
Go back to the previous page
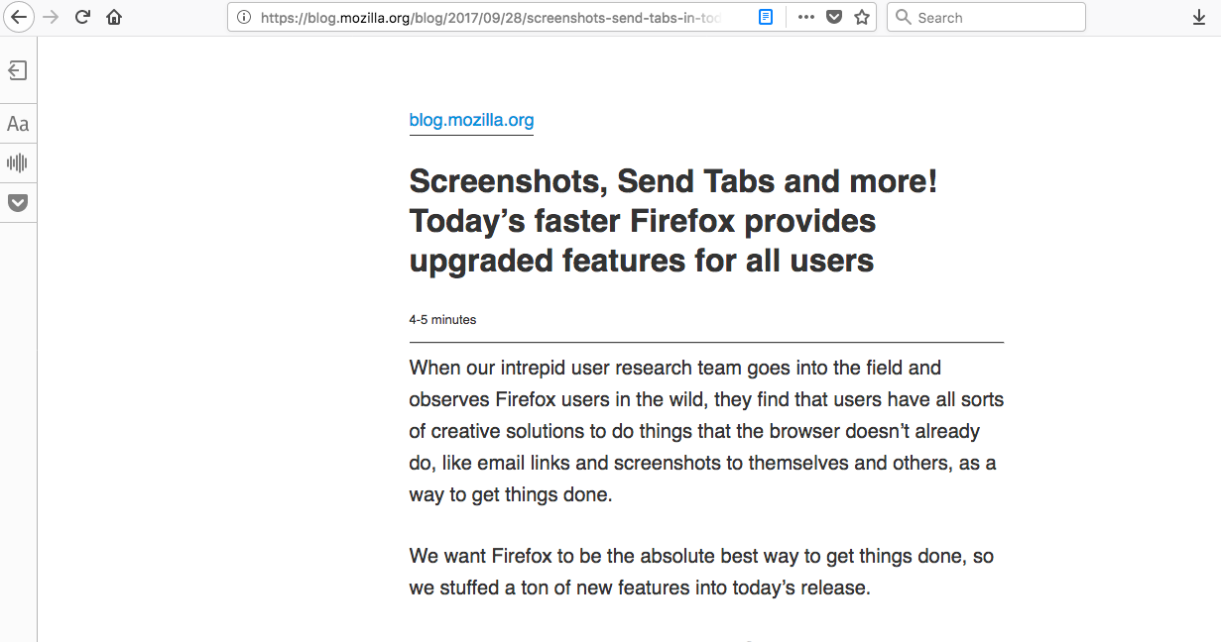pyautogui.click(x=19, y=17)
